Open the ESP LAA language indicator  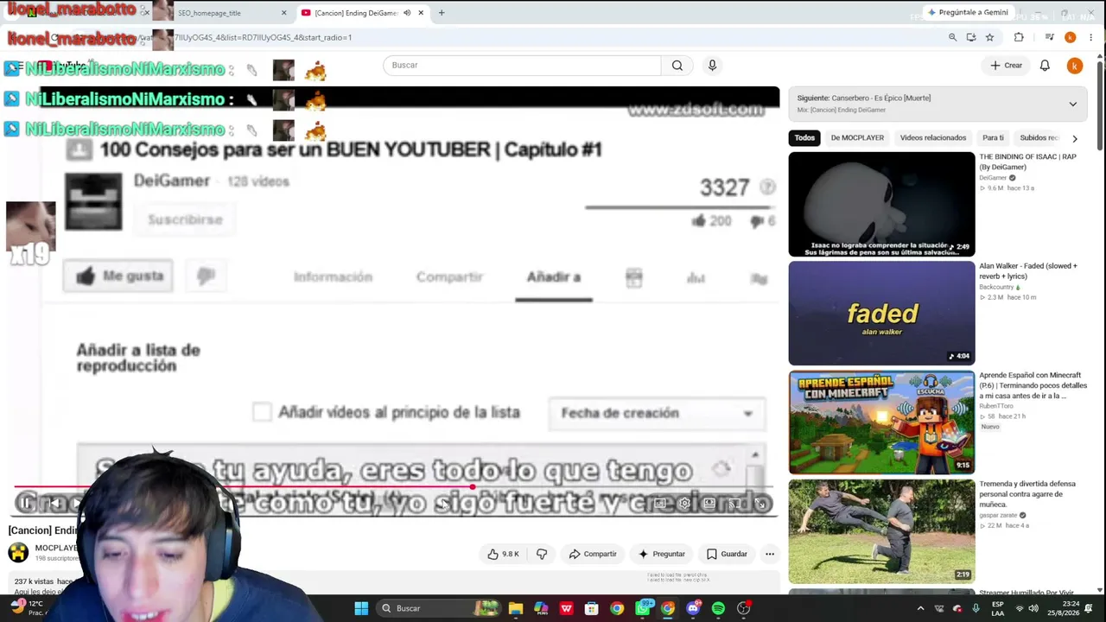(x=996, y=608)
